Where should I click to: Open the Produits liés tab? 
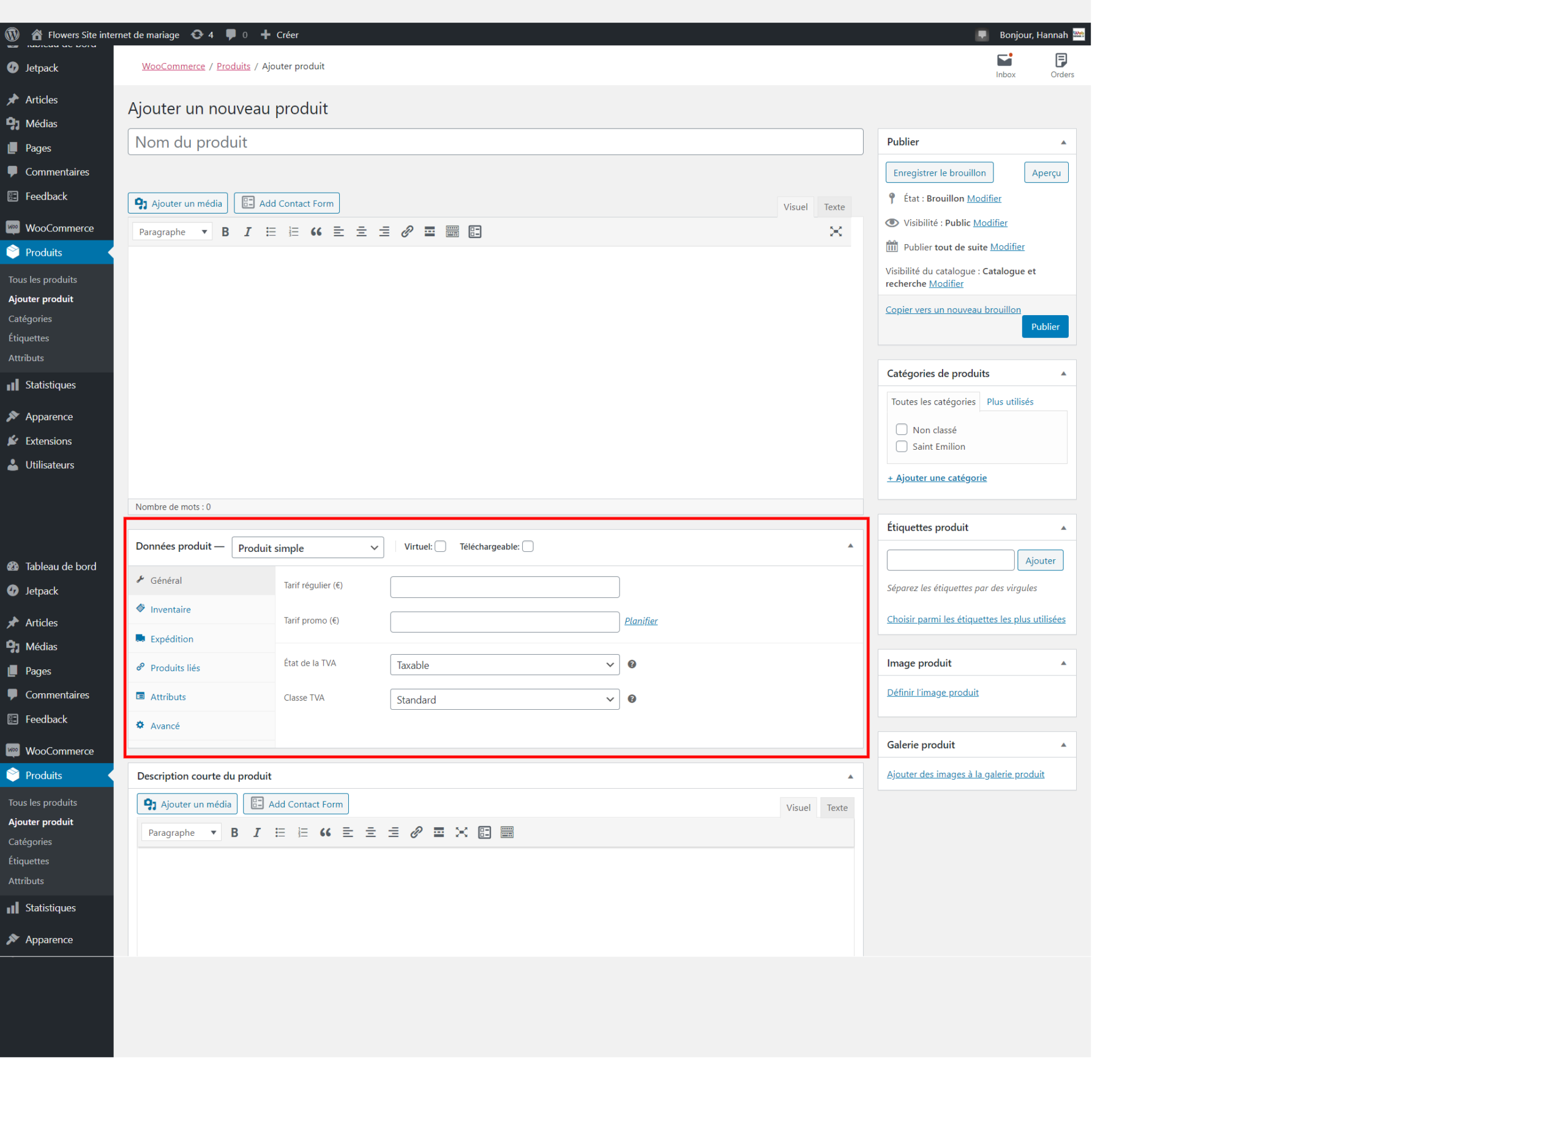pyautogui.click(x=202, y=668)
